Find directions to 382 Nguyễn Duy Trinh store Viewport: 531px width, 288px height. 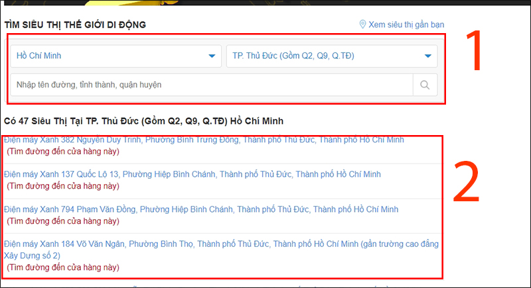pos(63,151)
